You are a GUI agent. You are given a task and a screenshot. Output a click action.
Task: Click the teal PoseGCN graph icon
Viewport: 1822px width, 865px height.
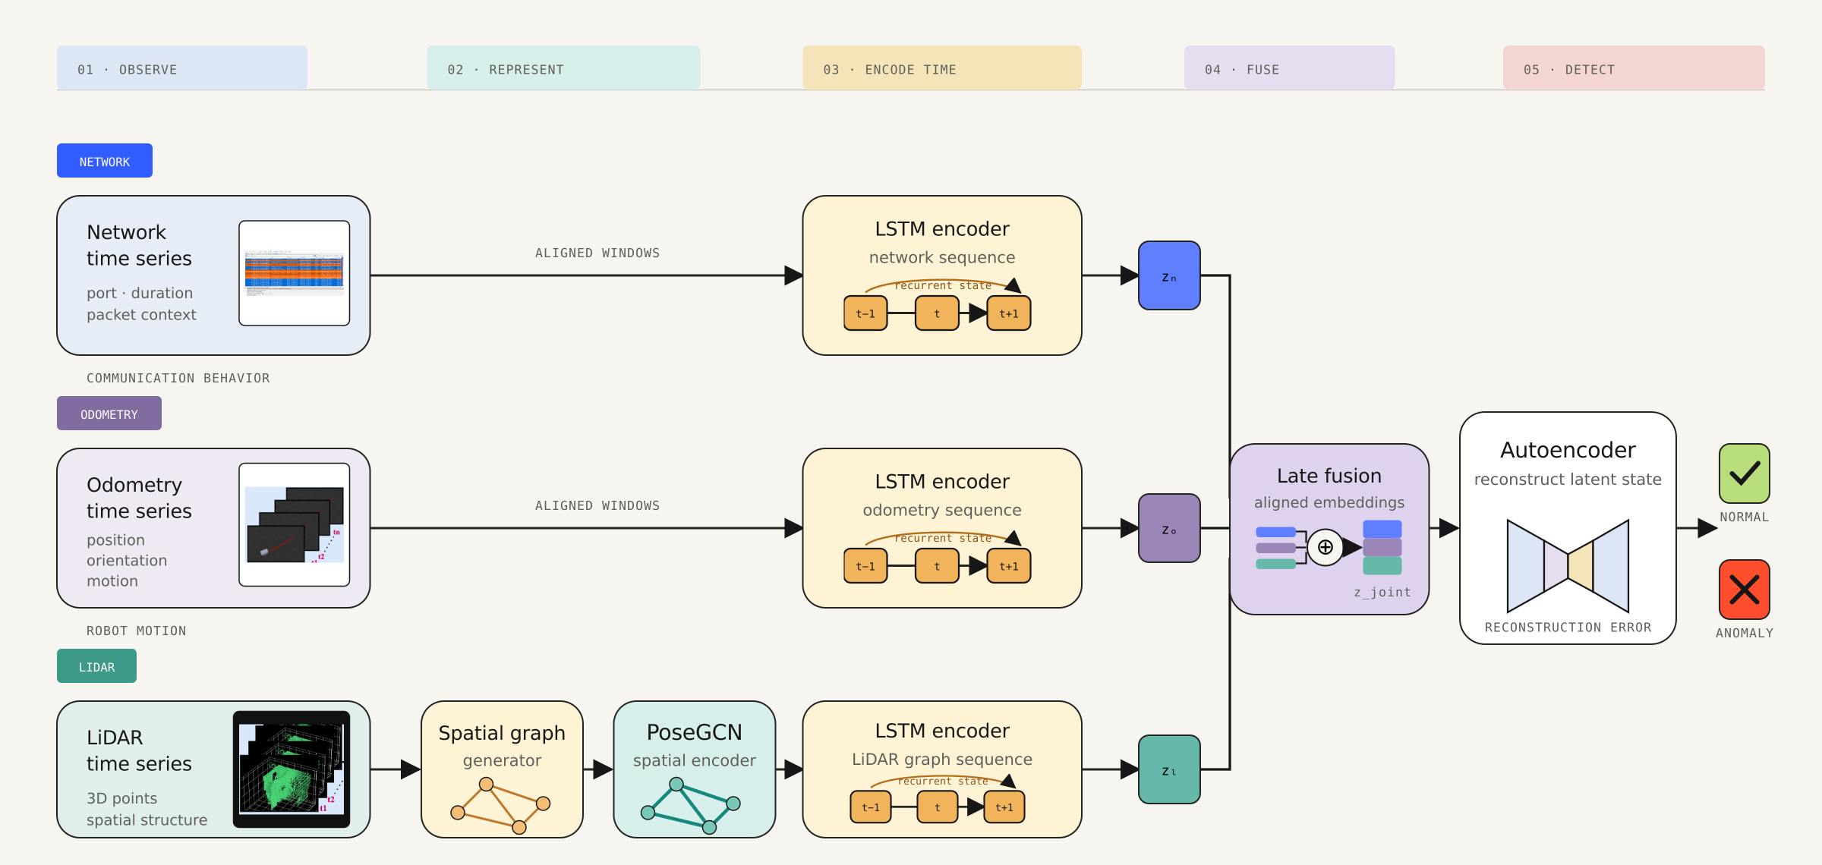click(691, 806)
